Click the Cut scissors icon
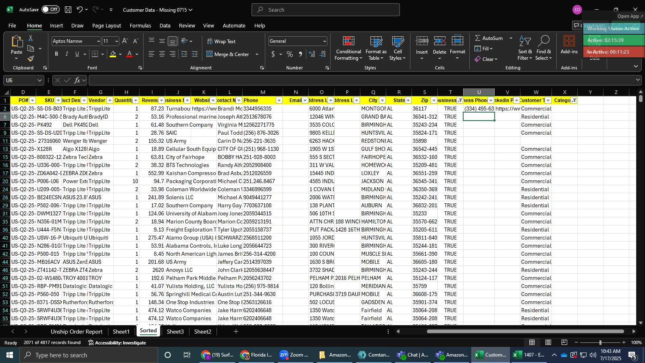The image size is (645, 363). (31, 38)
